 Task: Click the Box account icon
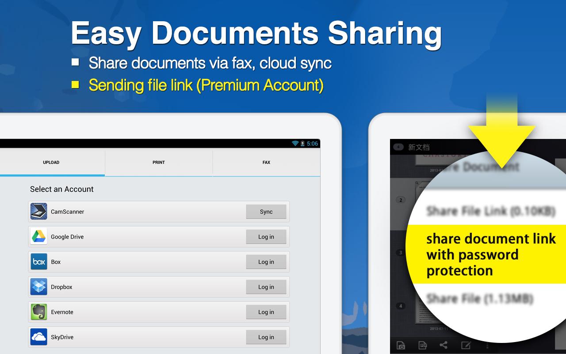pyautogui.click(x=39, y=262)
